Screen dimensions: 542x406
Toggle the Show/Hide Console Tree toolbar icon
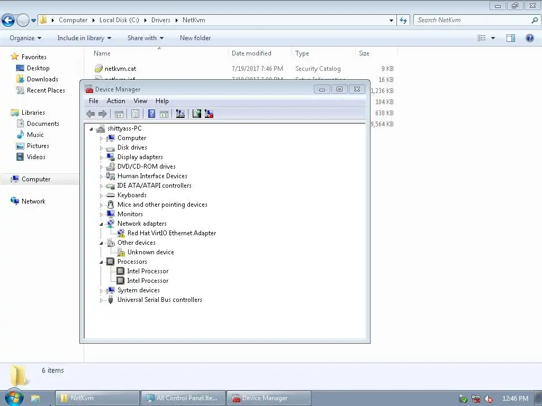pyautogui.click(x=119, y=114)
